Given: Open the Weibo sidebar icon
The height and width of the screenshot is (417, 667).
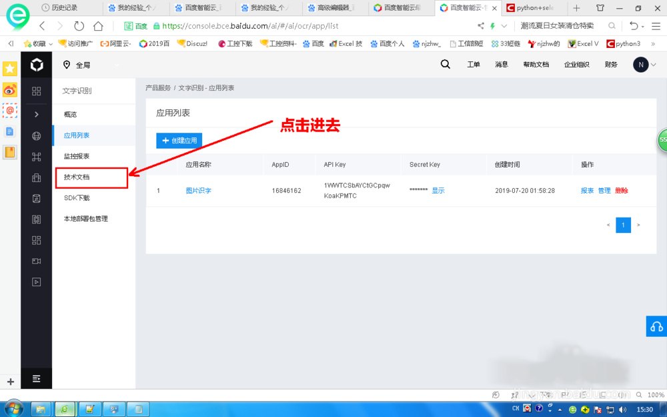Looking at the screenshot, I should coord(10,90).
